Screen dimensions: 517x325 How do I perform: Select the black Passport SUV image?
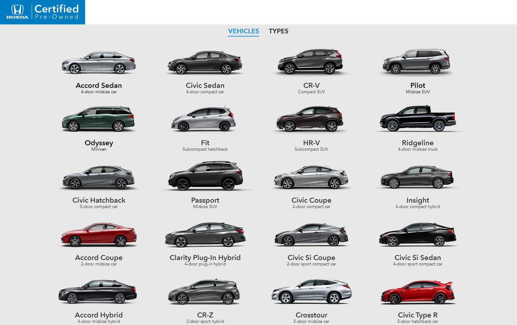[205, 176]
